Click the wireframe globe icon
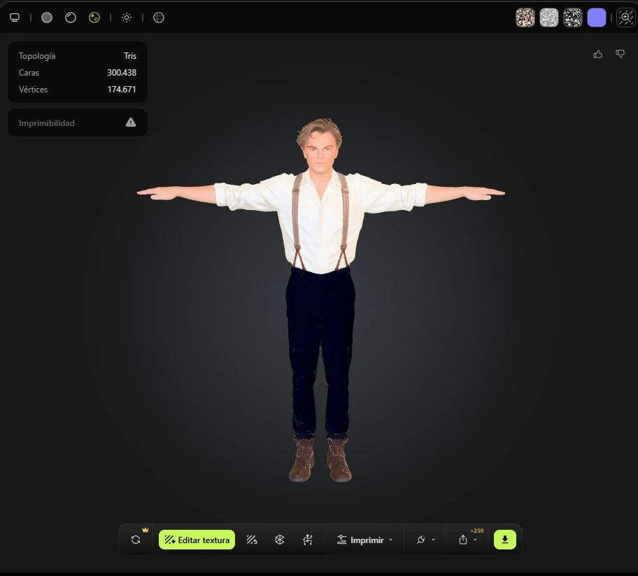Screen dimensions: 638x576 tap(159, 17)
